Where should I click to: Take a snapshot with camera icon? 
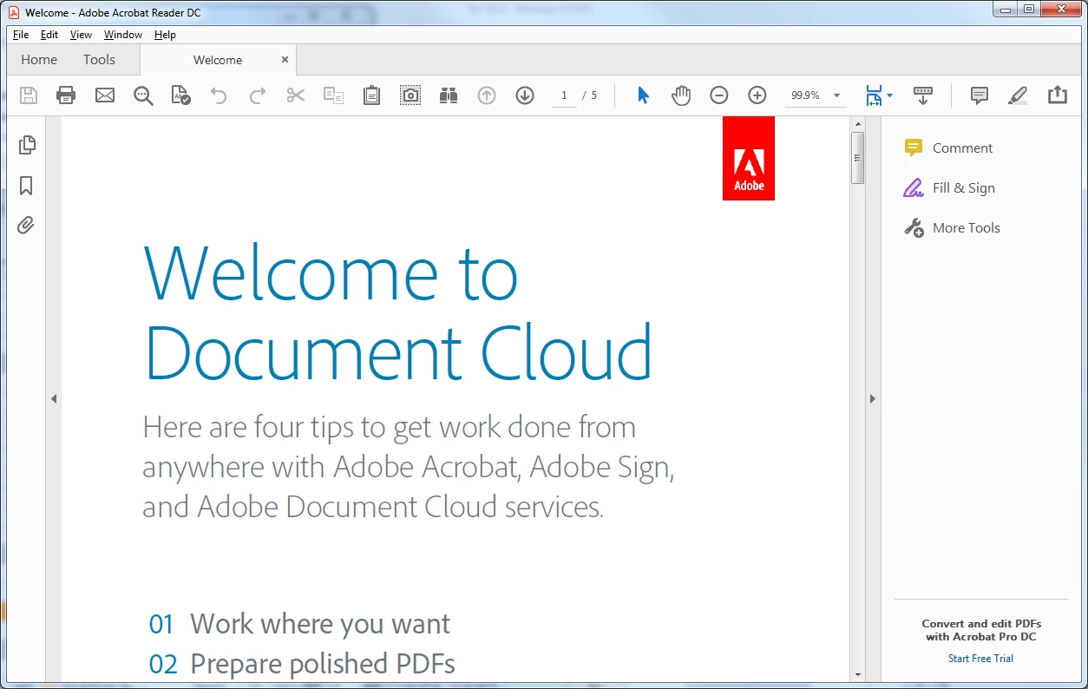click(410, 95)
